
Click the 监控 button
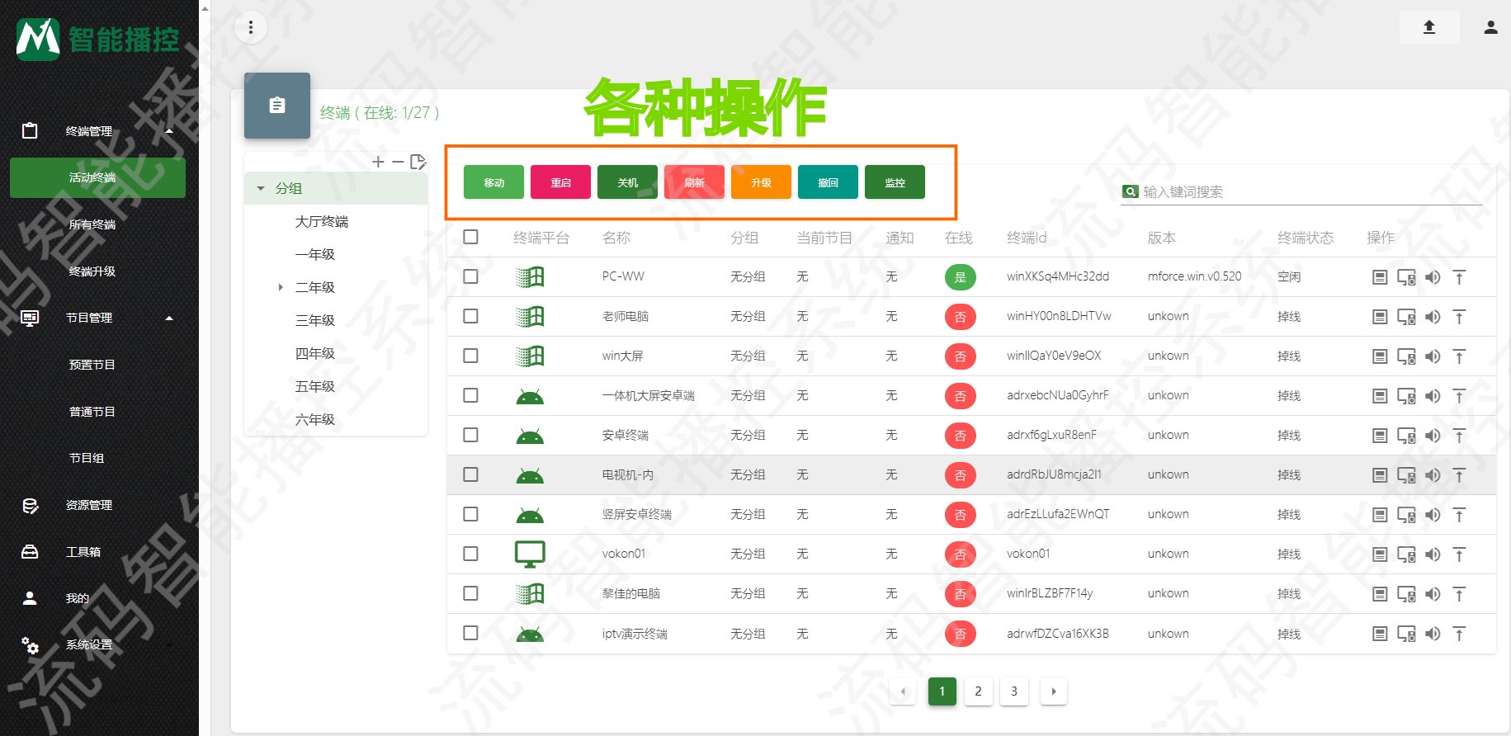click(x=895, y=182)
